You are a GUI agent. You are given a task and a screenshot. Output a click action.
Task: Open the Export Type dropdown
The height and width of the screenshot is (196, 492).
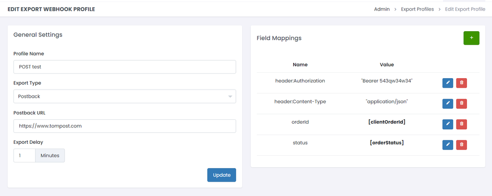pos(124,96)
